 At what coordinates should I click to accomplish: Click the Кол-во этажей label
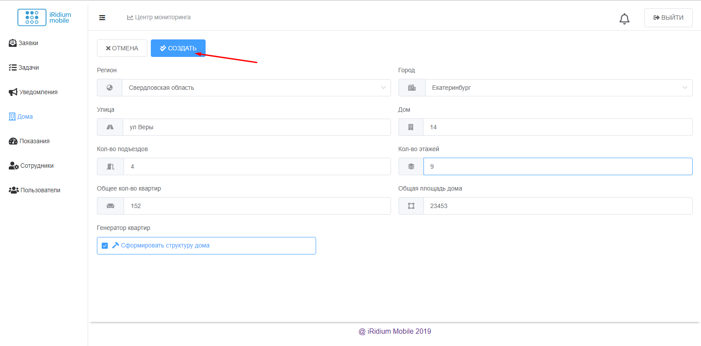419,149
